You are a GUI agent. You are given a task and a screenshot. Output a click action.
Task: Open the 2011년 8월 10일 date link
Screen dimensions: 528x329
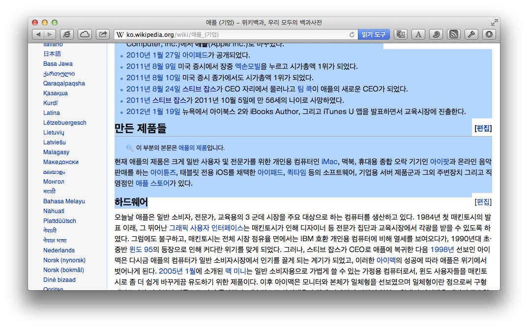click(x=153, y=78)
